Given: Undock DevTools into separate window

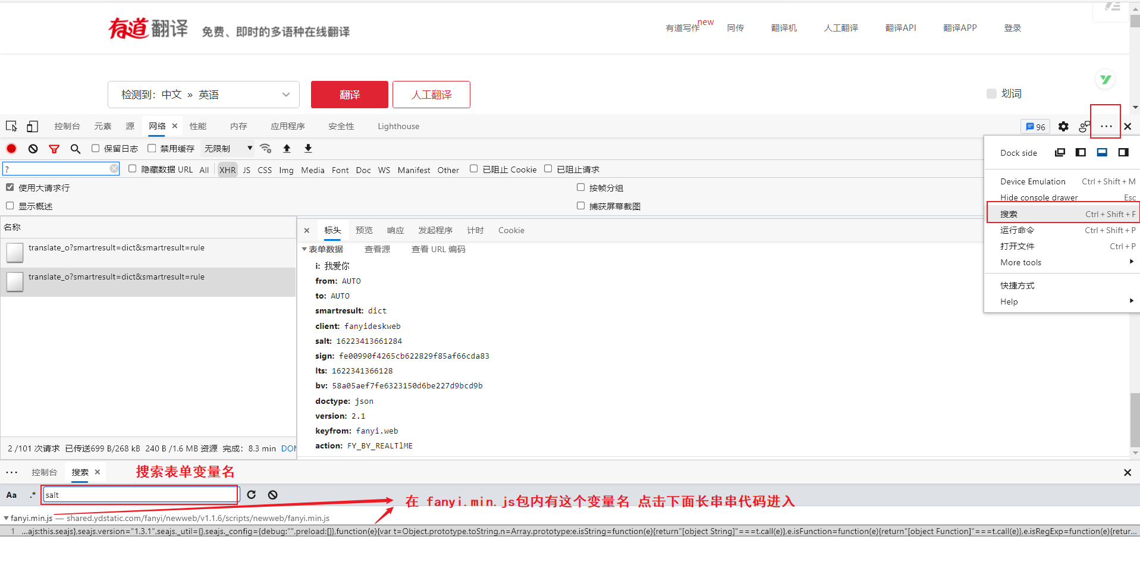Looking at the screenshot, I should pos(1060,152).
